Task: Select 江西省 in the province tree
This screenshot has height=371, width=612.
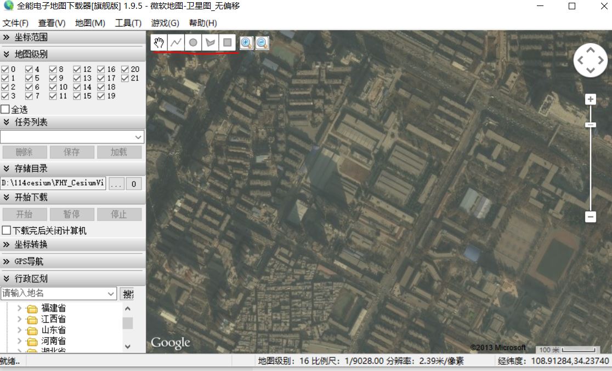Action: pos(54,319)
